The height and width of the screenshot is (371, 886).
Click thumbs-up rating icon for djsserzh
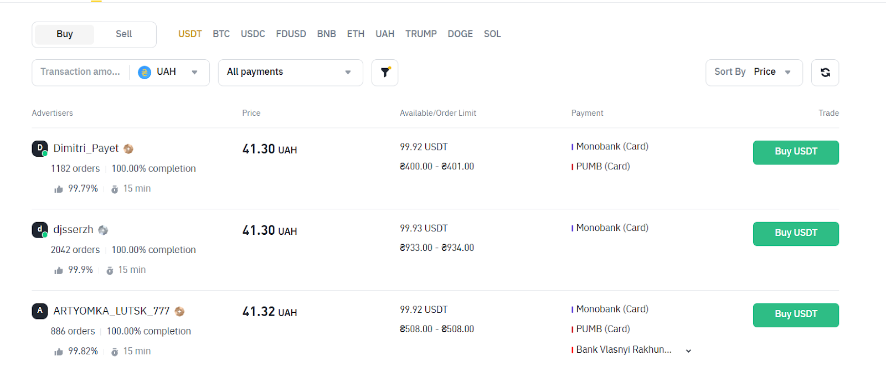click(x=59, y=271)
